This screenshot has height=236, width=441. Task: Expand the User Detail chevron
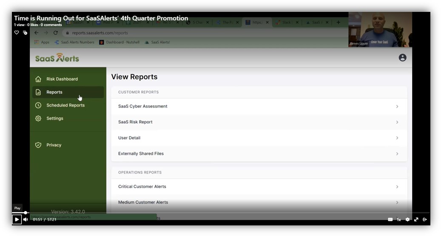pos(397,138)
